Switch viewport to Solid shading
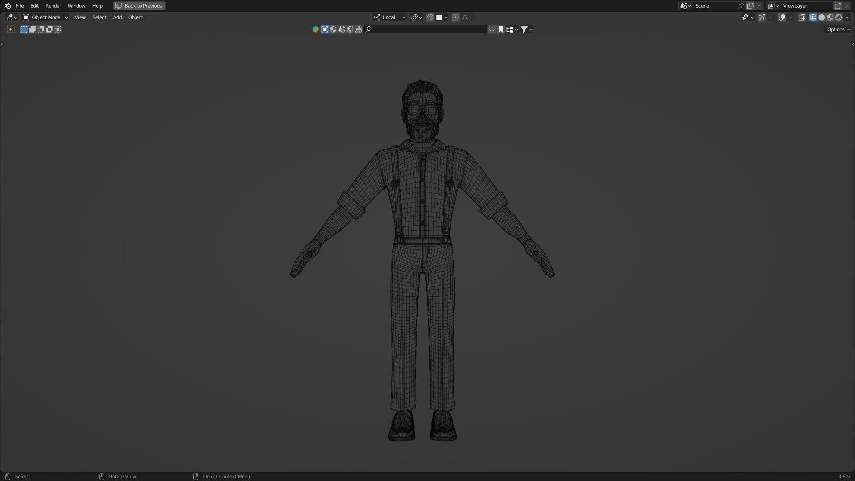 822,17
